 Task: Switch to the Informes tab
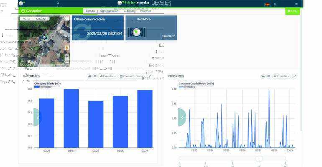tap(146, 11)
